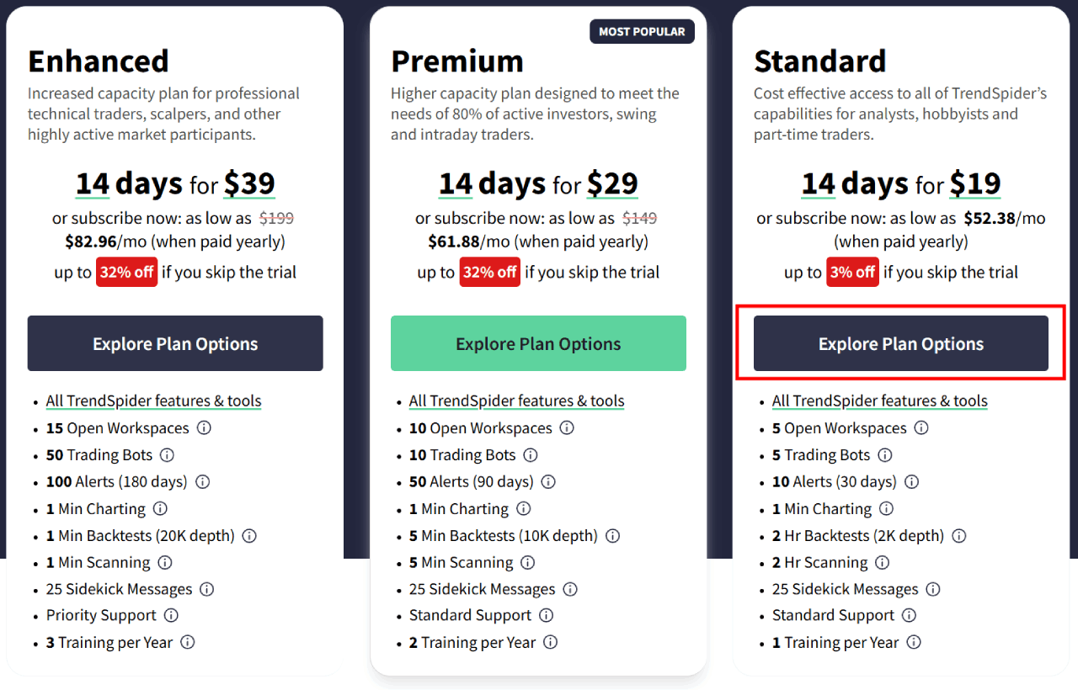
Task: Click the info icon beside Premium's 50 Alerts (90 days)
Action: coord(548,482)
